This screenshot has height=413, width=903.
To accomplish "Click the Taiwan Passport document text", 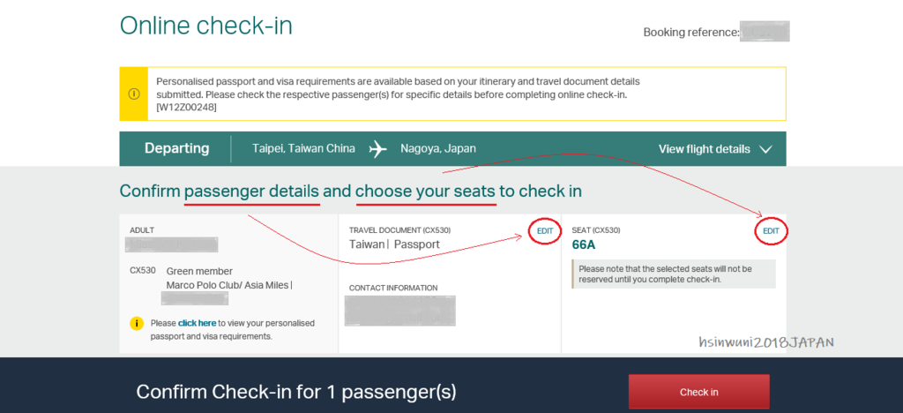I will tap(394, 244).
